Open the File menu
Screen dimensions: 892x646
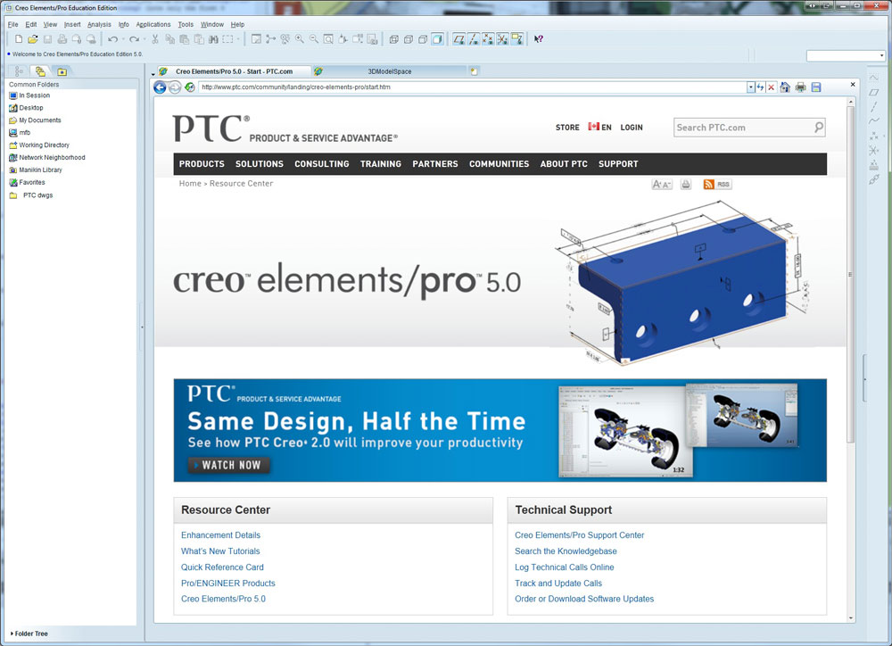pos(13,24)
